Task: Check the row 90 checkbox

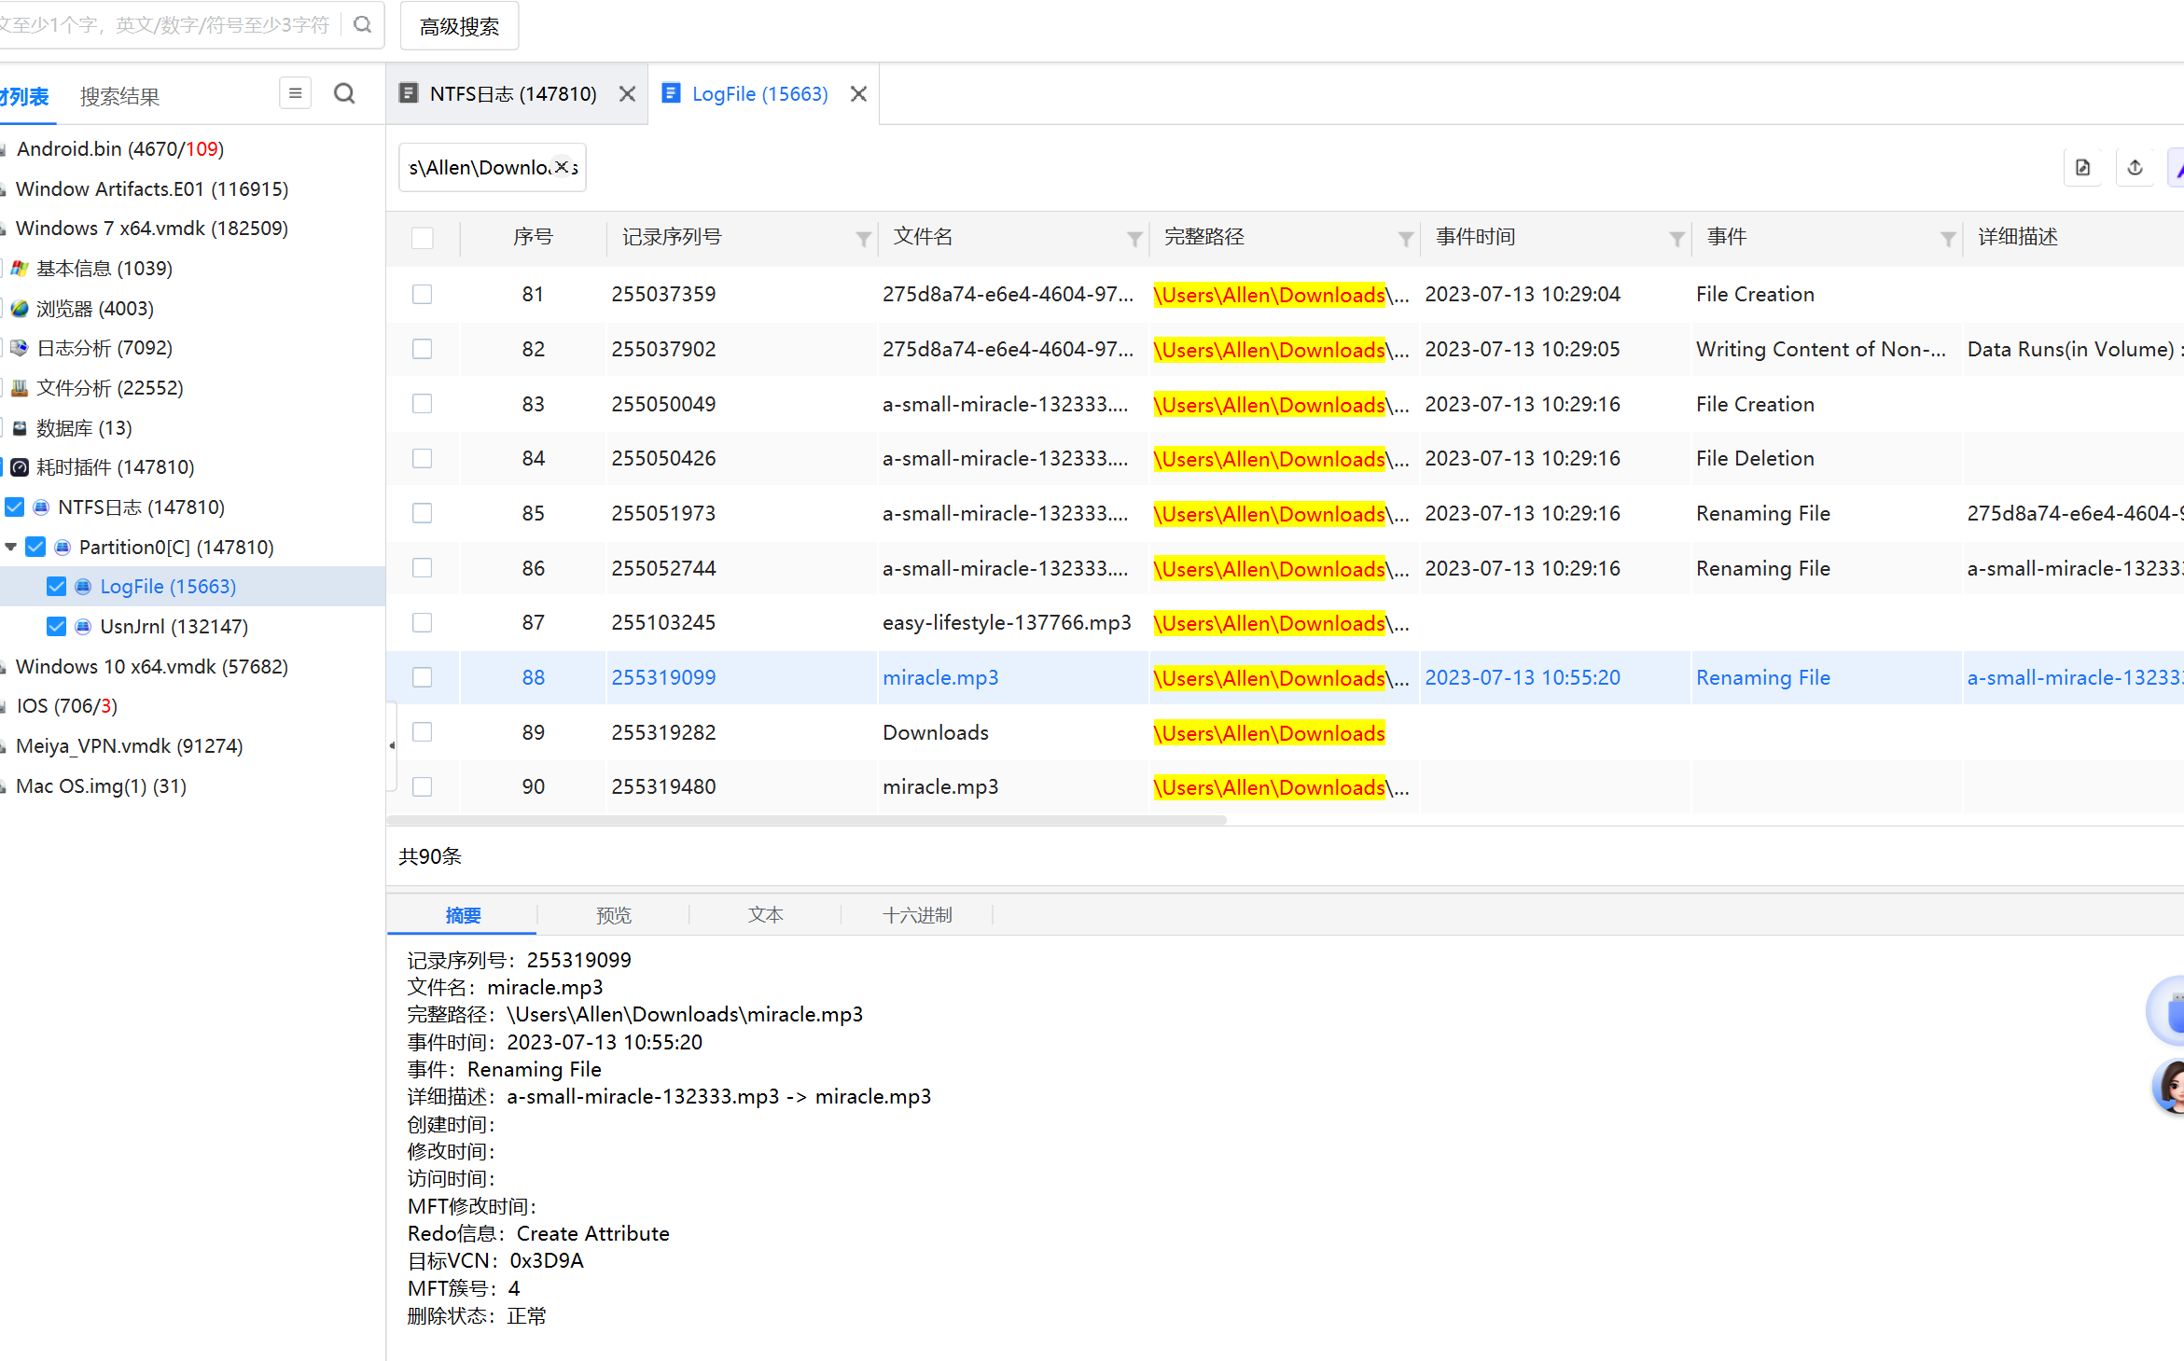Action: point(423,786)
